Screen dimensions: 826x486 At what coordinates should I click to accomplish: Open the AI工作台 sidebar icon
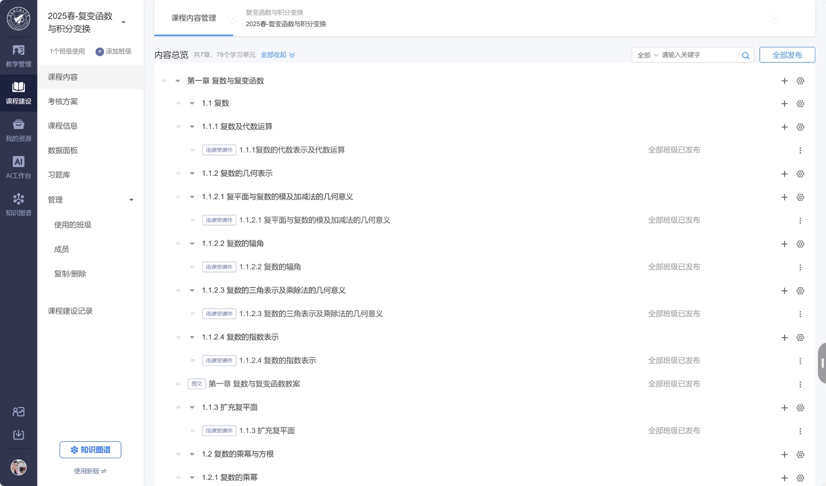[x=19, y=167]
